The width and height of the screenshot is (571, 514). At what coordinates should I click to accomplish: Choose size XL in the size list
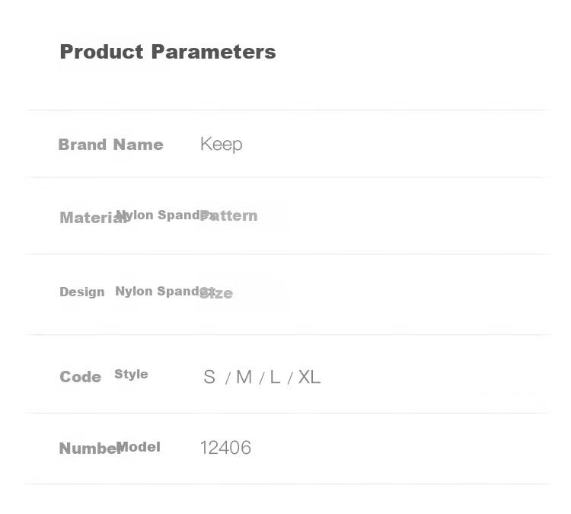309,377
